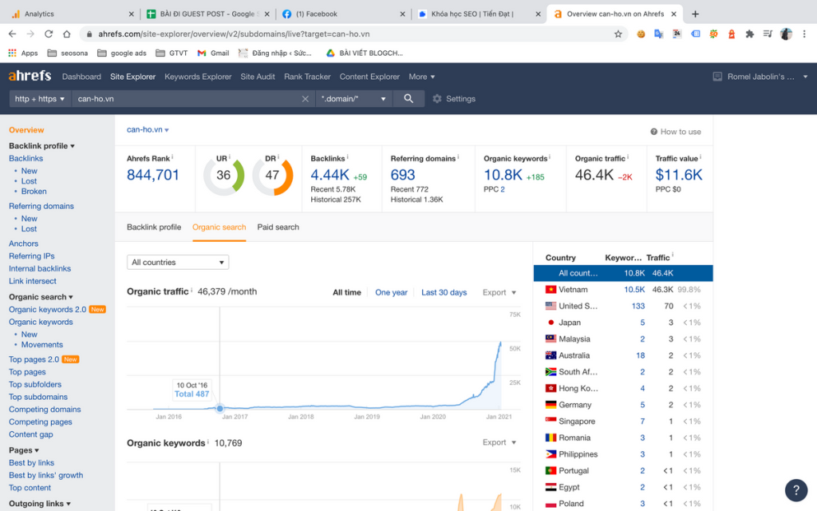The height and width of the screenshot is (511, 817).
Task: Open browser home page icon
Action: point(67,34)
